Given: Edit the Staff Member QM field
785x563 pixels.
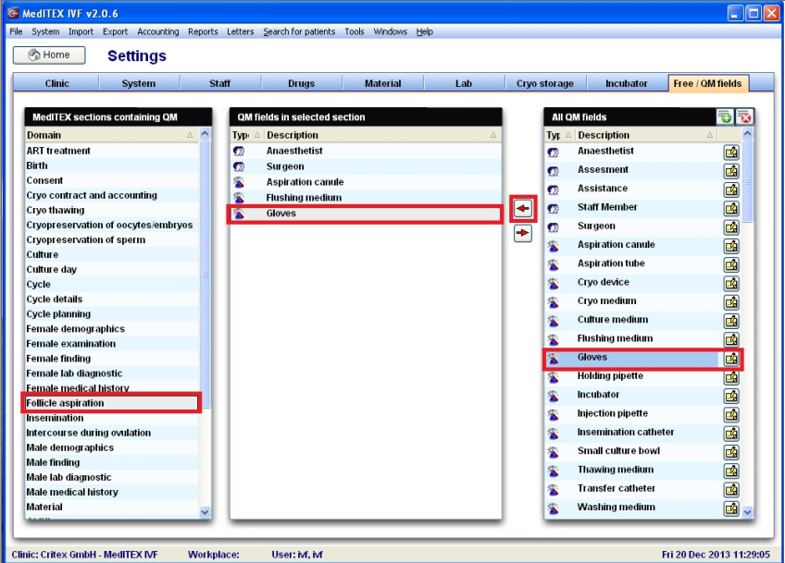Looking at the screenshot, I should 731,209.
